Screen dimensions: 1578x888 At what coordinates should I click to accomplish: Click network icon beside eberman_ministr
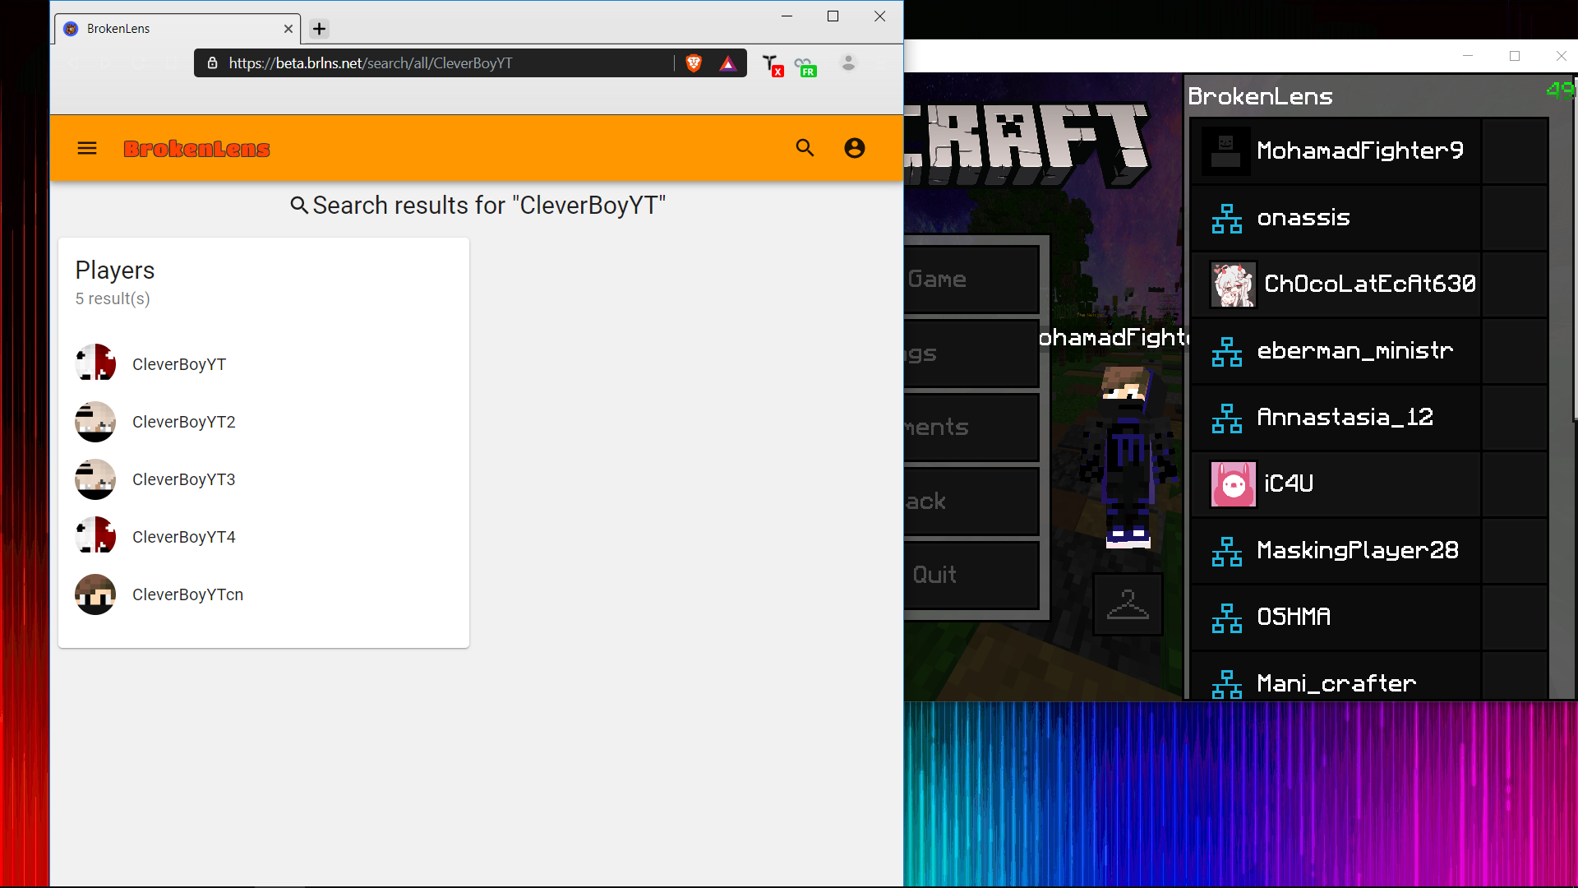pyautogui.click(x=1227, y=352)
